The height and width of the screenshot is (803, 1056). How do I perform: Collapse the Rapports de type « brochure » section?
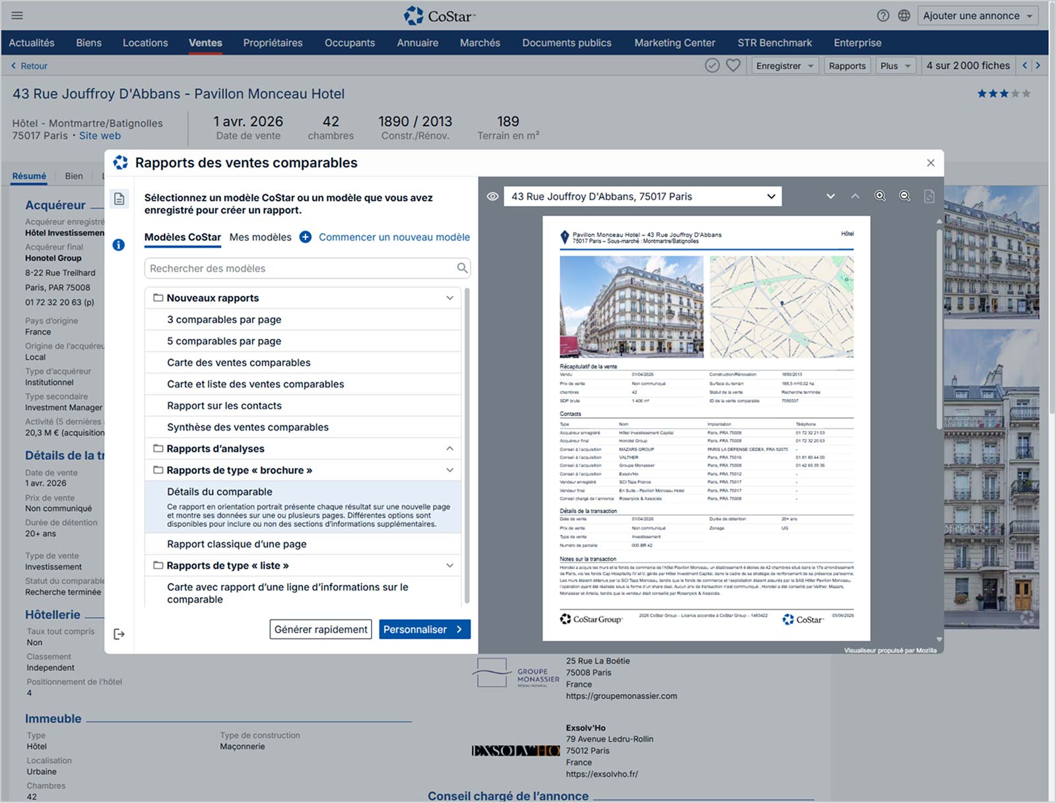click(x=450, y=470)
